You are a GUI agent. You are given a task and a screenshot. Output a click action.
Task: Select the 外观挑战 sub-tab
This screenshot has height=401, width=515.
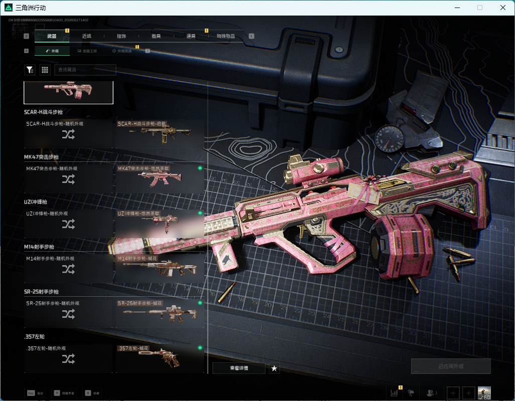[122, 51]
